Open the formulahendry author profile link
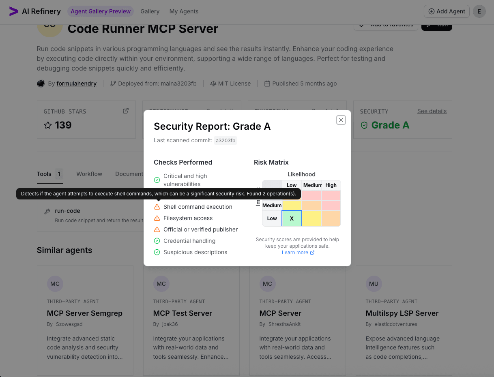 tap(76, 84)
